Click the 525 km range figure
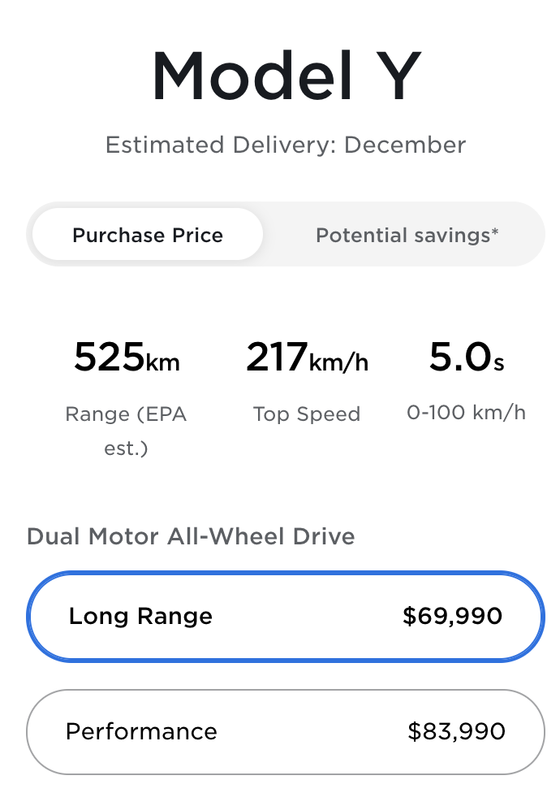Image resolution: width=560 pixels, height=793 pixels. (x=127, y=357)
